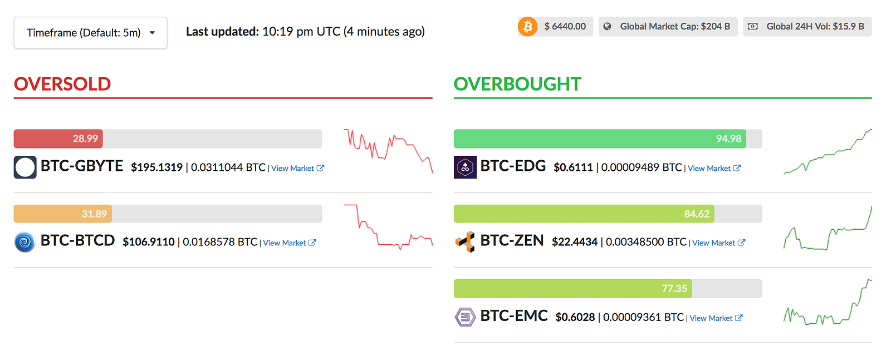Screen dimensions: 891x346
Task: Open View Market link for BTC-EMC
Action: [x=716, y=318]
